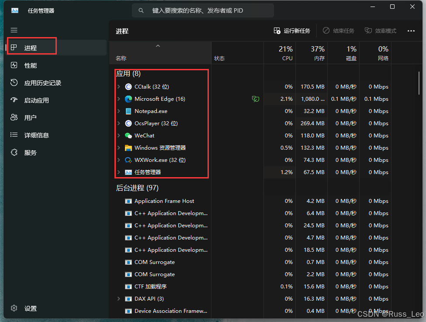Click the Windows 资源管理器 folder icon
The height and width of the screenshot is (322, 426).
point(128,148)
